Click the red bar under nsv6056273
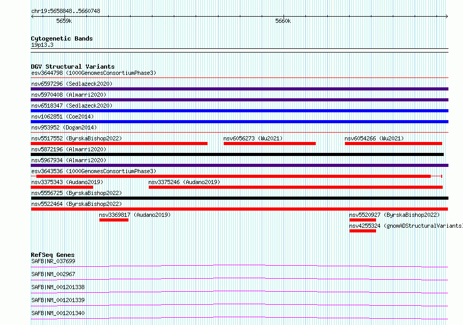The height and width of the screenshot is (325, 463). pos(269,144)
